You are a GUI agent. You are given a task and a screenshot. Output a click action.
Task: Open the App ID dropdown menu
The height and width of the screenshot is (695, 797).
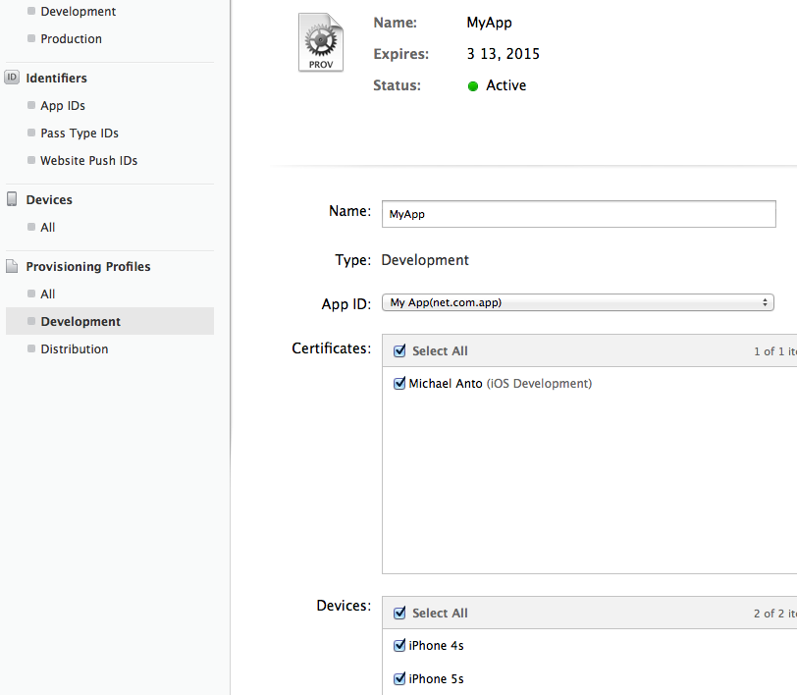[x=577, y=303]
